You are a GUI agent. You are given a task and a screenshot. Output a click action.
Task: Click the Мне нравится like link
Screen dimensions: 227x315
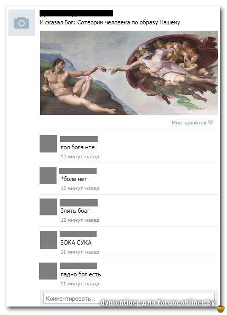coord(189,122)
